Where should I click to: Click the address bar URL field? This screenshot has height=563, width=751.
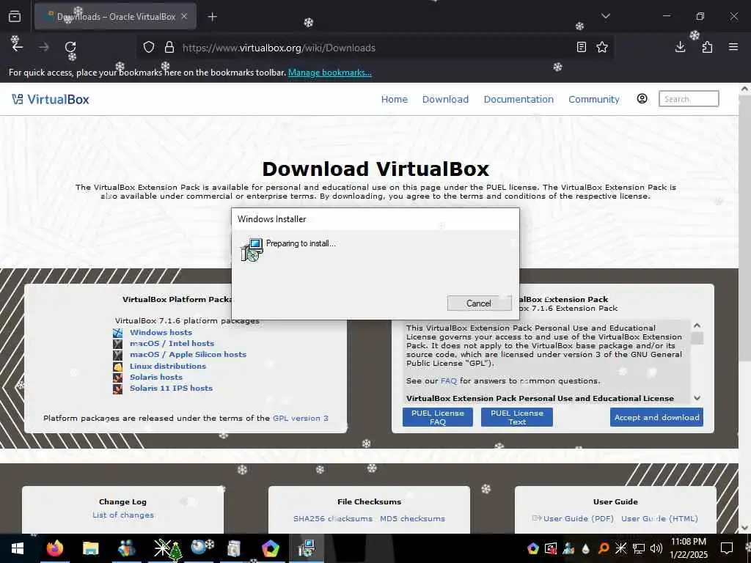pos(373,48)
